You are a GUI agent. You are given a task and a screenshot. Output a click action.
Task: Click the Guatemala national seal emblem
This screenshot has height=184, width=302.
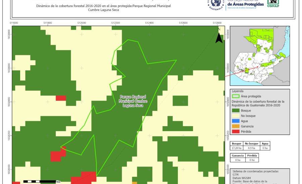[x=216, y=4]
